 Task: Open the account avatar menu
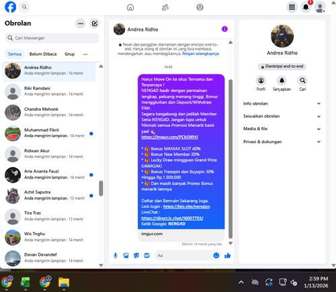click(x=320, y=7)
